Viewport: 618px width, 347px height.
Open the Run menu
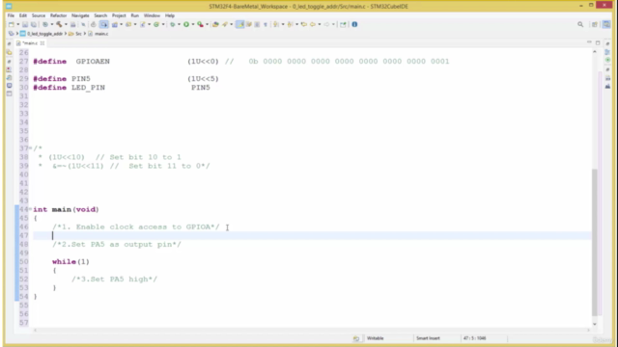click(135, 15)
